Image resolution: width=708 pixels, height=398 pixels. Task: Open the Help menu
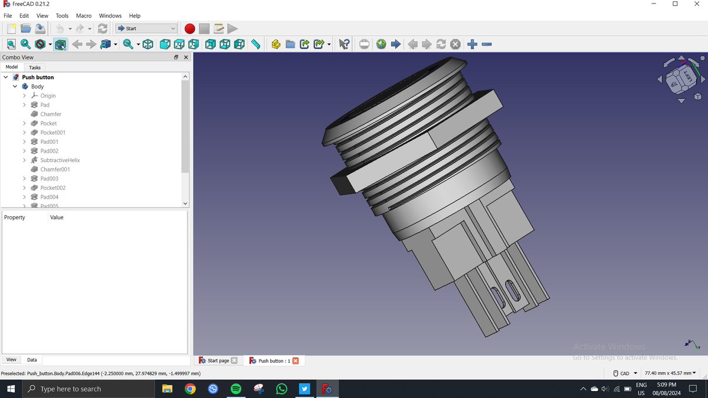pos(135,16)
